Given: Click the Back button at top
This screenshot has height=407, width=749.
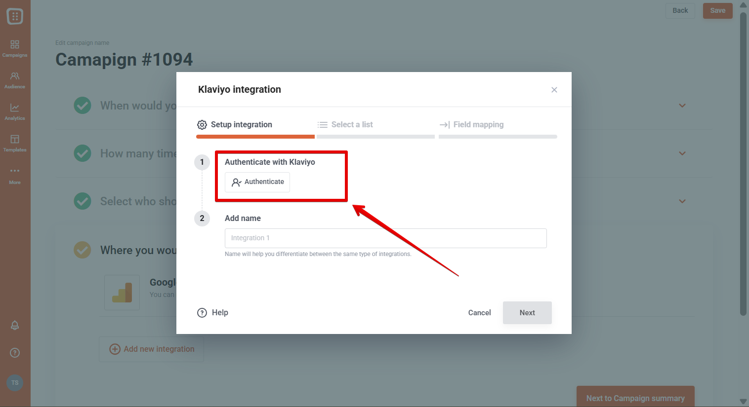Looking at the screenshot, I should (680, 10).
